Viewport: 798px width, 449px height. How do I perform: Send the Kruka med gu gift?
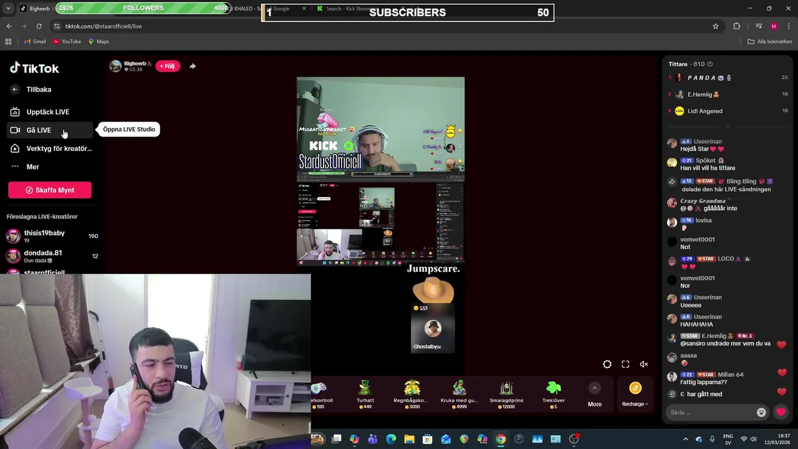(459, 394)
